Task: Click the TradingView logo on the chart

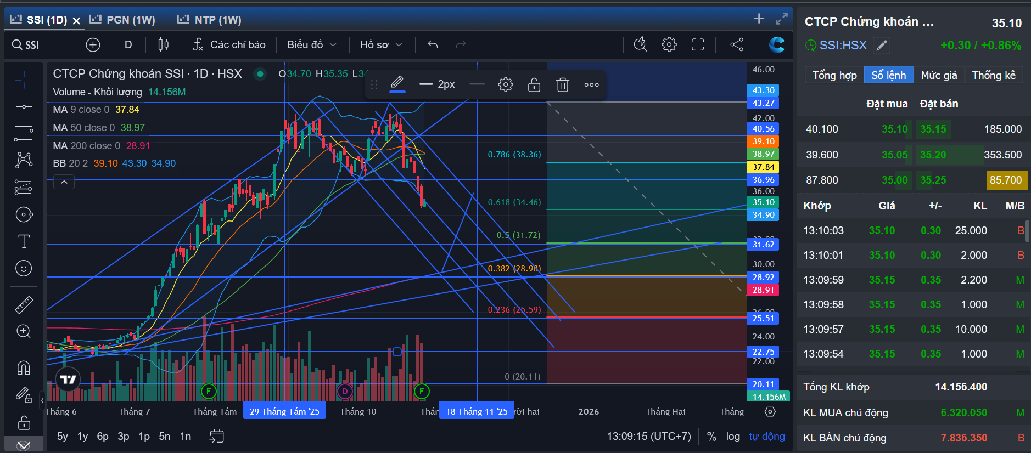Action: [68, 380]
